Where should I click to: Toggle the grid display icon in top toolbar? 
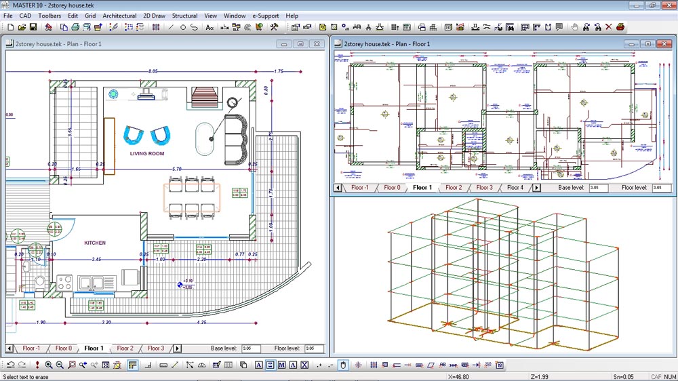(x=156, y=27)
